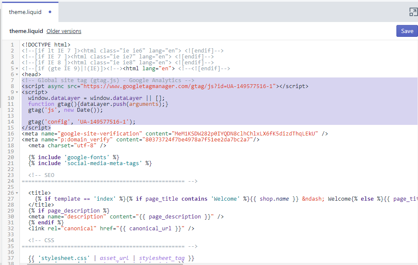This screenshot has height=265, width=418.
Task: Click 'window.dataLayer' on line 10
Action: [x=54, y=98]
